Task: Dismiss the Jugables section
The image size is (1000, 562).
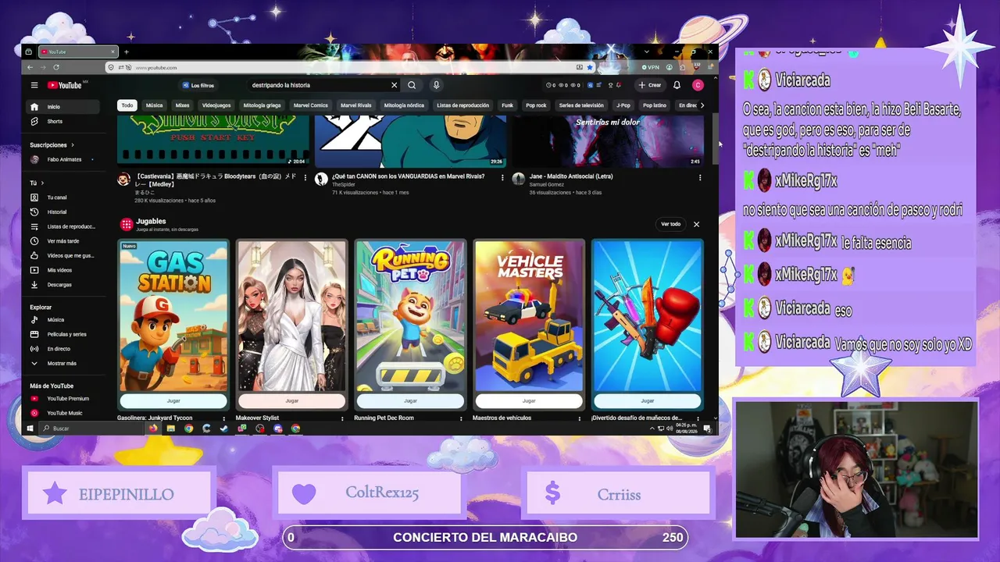Action: (696, 224)
